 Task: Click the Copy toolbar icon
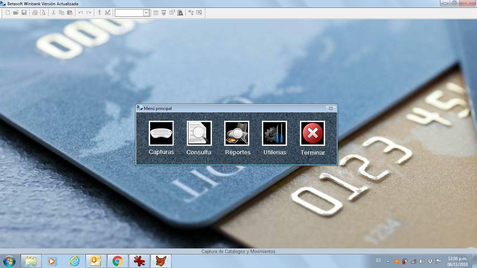click(61, 13)
